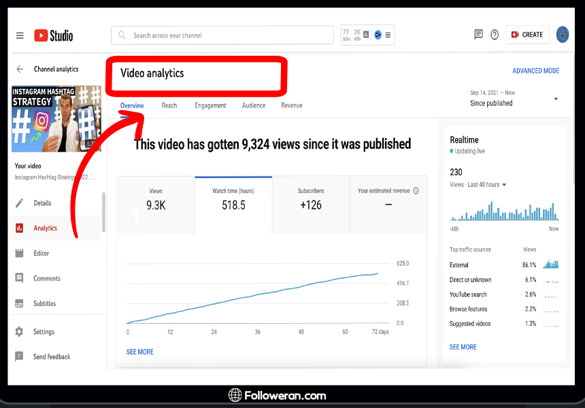Image resolution: width=585 pixels, height=408 pixels.
Task: Switch to the Engagement tab
Action: [210, 106]
